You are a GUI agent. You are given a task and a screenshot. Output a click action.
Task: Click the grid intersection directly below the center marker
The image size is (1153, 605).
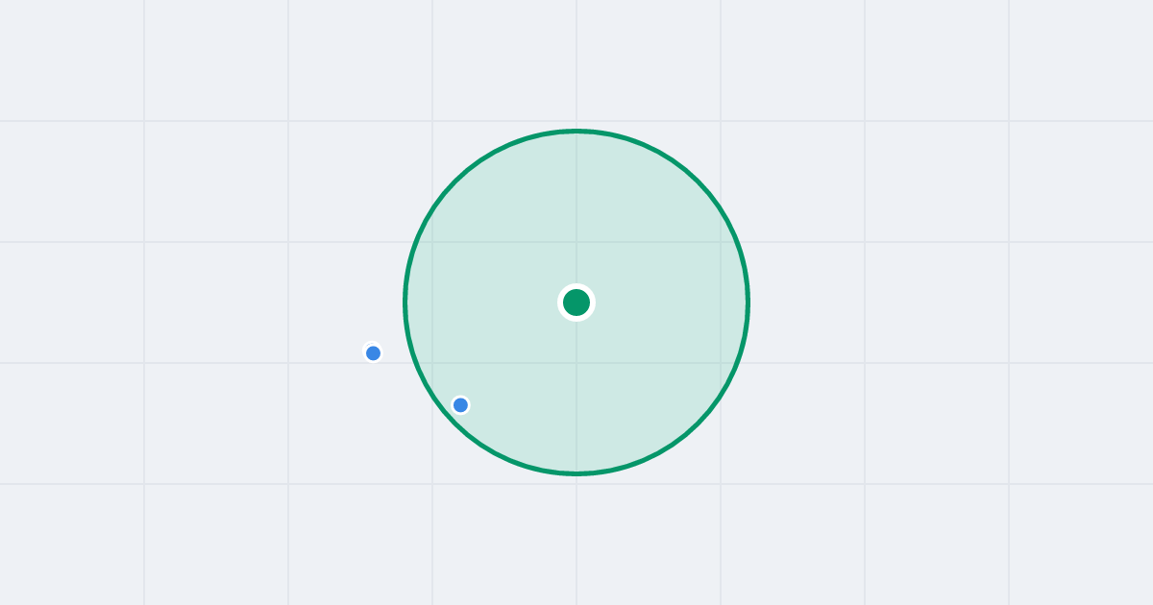click(x=576, y=363)
